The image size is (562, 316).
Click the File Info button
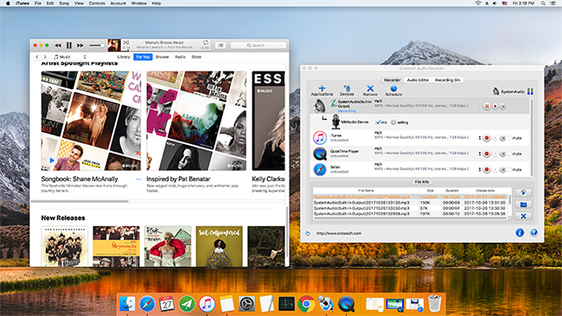pos(422,182)
